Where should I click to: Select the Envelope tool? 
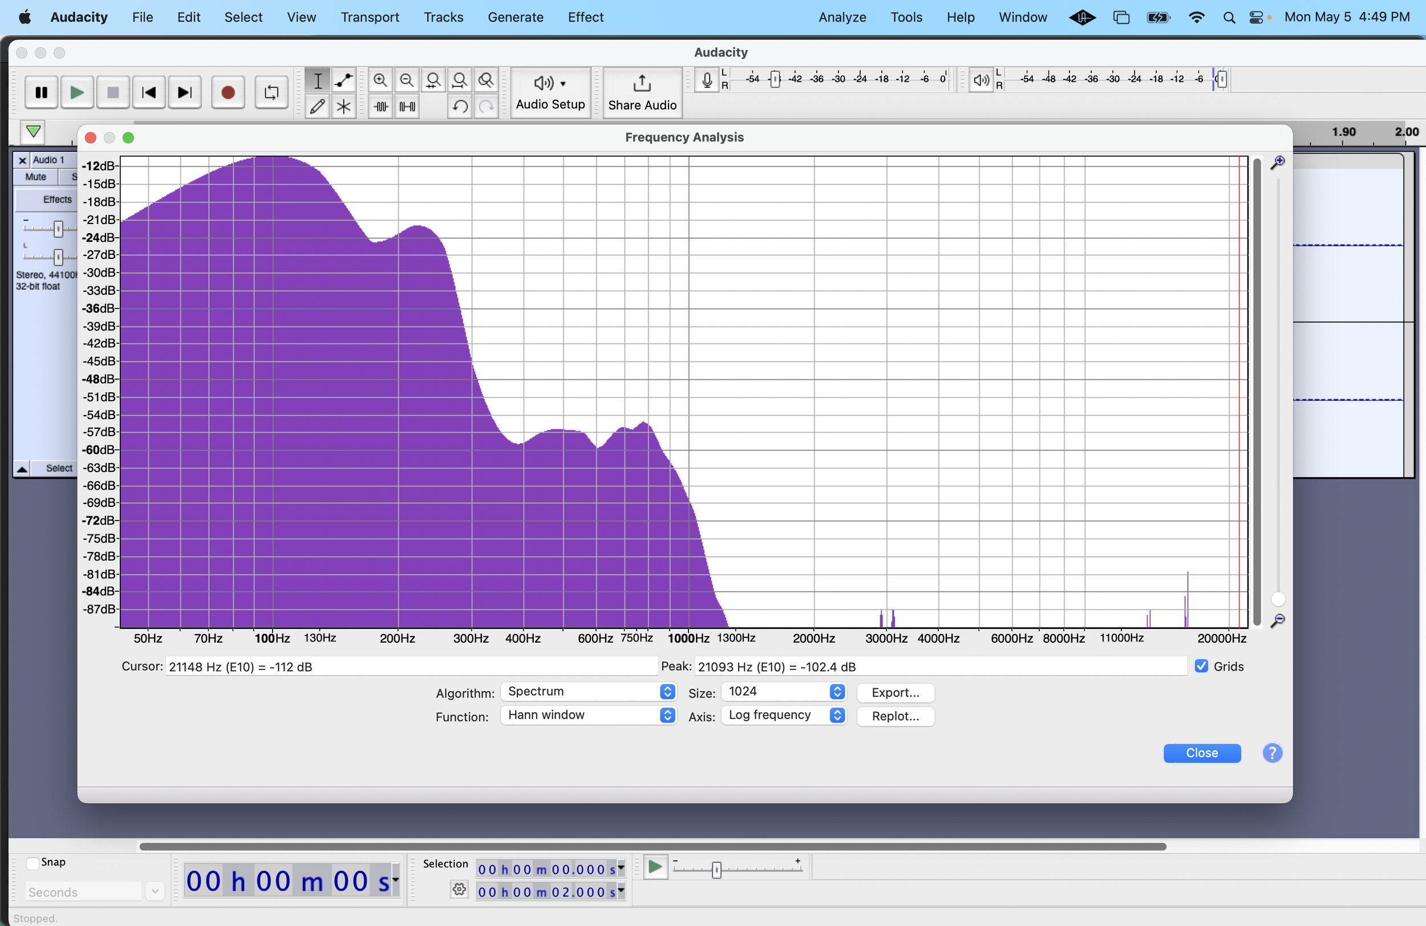[x=343, y=80]
